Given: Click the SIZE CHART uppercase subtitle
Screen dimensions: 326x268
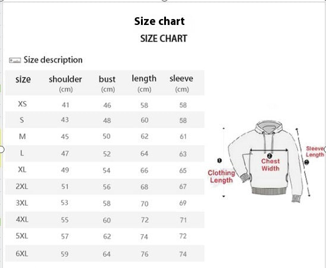Looking at the screenshot, I should [164, 39].
